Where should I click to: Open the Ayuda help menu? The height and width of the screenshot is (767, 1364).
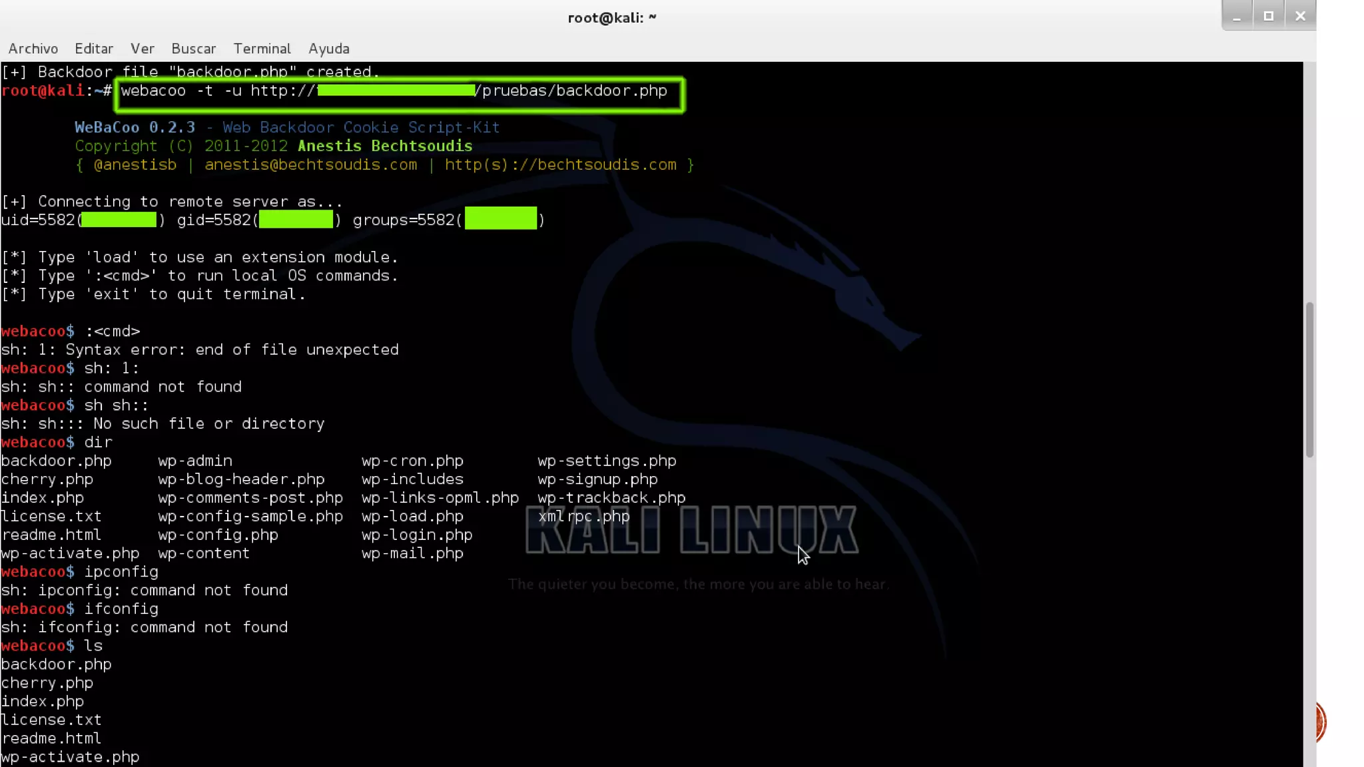(x=328, y=49)
